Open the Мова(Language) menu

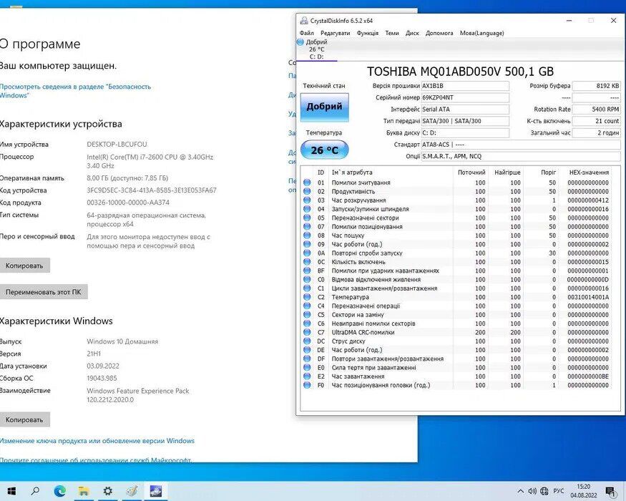tap(481, 33)
